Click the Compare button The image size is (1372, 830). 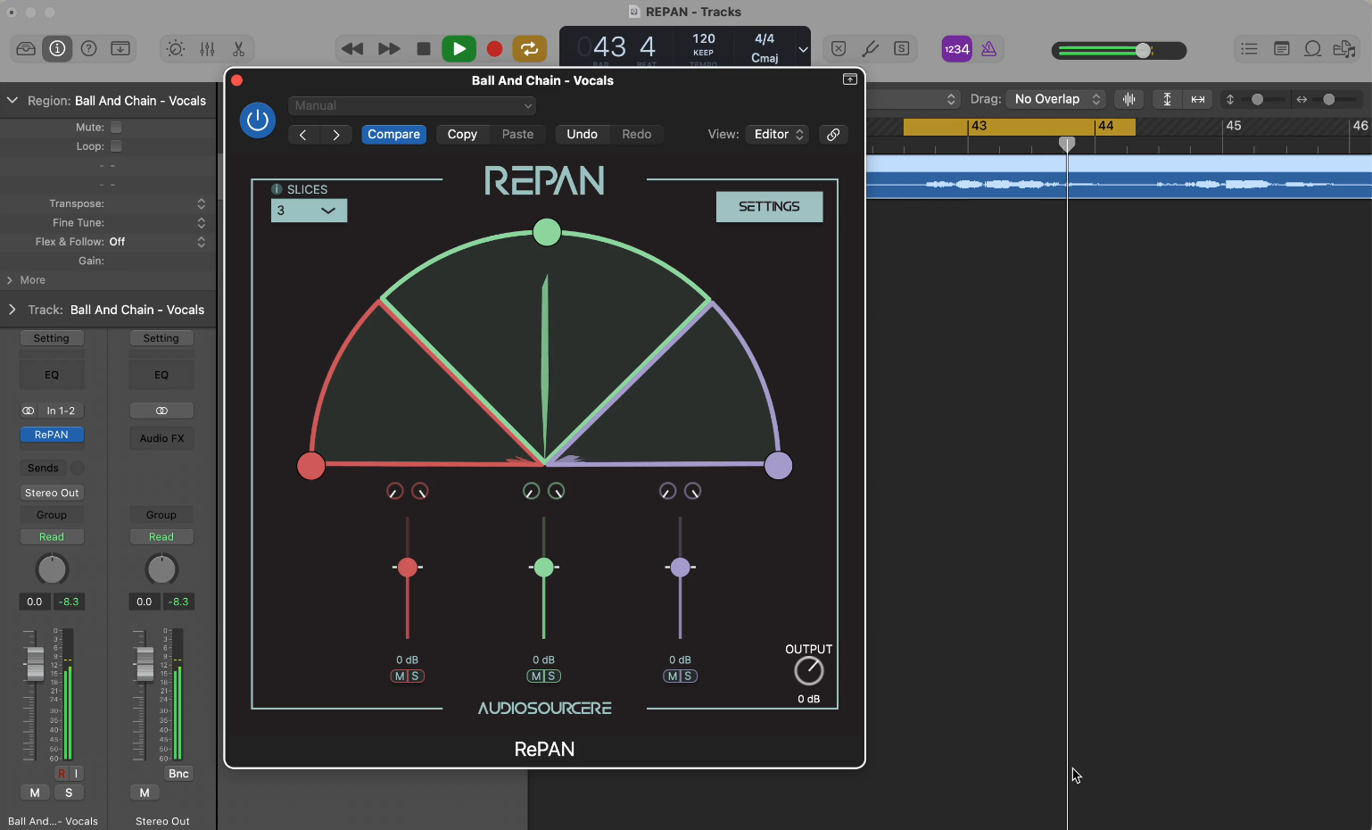(x=393, y=135)
